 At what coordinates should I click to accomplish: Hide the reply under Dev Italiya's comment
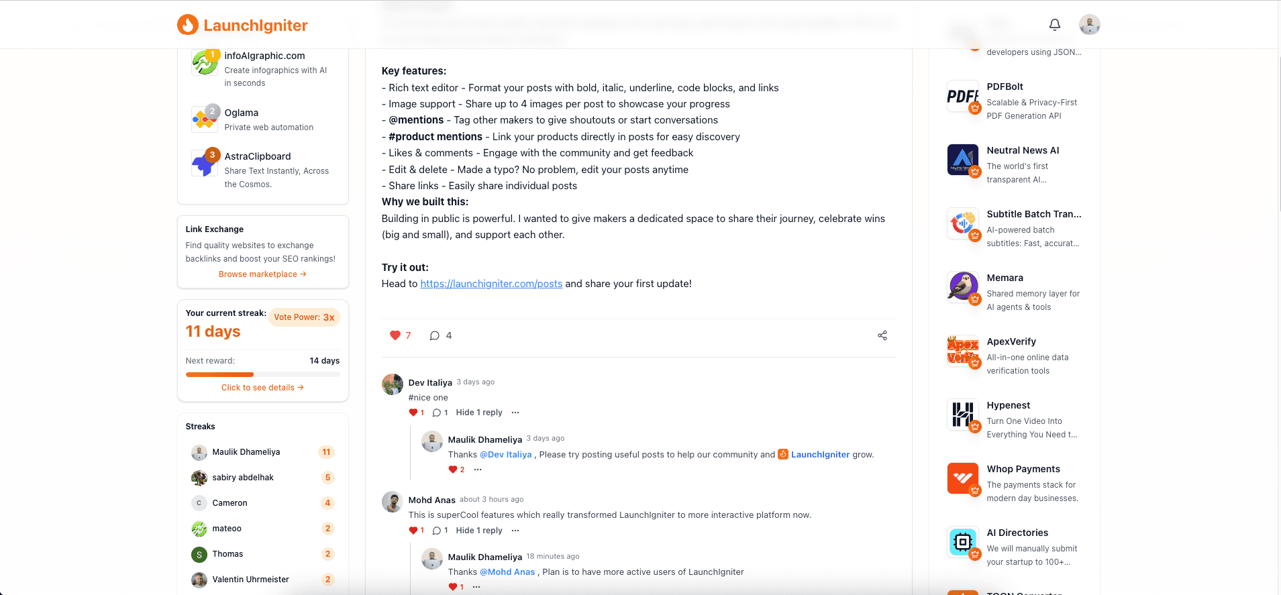478,412
